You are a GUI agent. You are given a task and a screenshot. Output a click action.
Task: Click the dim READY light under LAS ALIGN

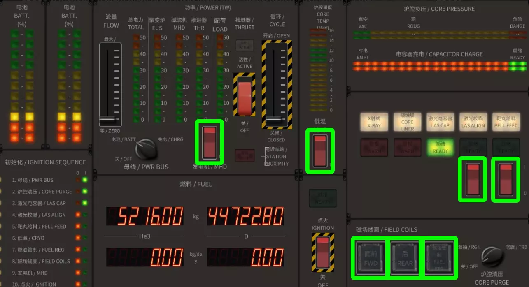pyautogui.click(x=473, y=147)
